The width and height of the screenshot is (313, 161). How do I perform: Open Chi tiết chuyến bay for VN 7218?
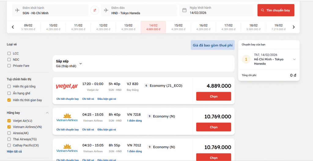[x=68, y=130]
